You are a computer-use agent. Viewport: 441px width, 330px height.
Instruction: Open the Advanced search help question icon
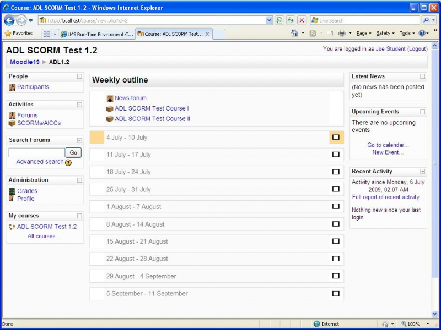(68, 162)
